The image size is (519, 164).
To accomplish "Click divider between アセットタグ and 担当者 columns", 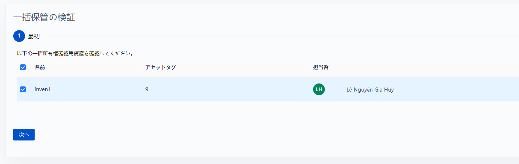I will coord(307,67).
